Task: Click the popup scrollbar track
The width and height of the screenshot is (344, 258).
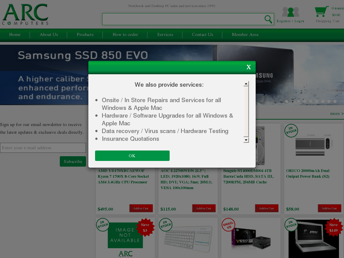Action: [x=246, y=112]
